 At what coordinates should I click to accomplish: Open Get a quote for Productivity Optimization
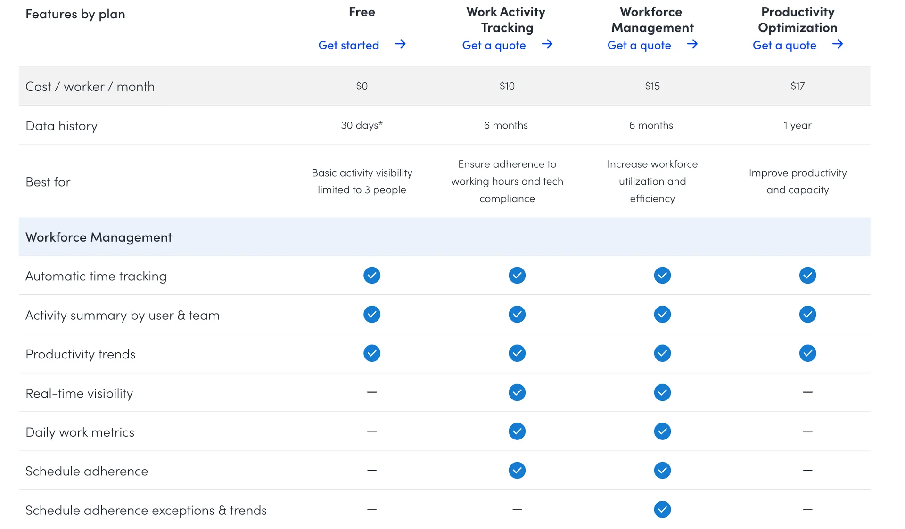(784, 45)
